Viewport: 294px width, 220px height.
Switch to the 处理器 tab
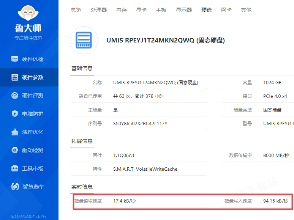(x=99, y=10)
